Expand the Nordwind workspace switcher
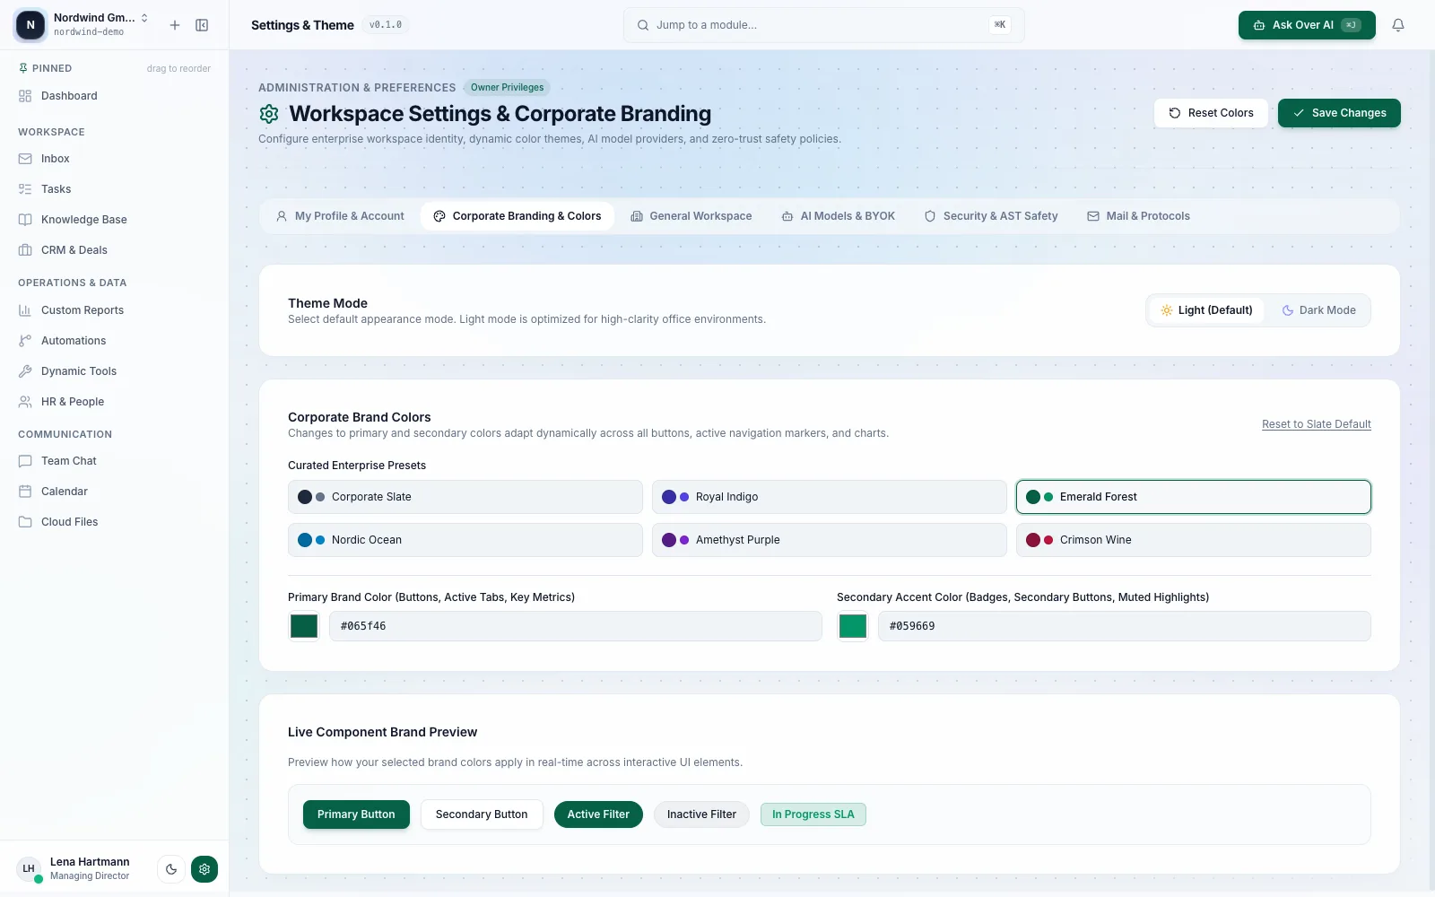Screen dimensions: 1435x897 click(x=83, y=25)
